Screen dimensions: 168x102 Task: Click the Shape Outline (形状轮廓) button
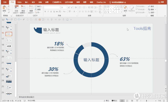140,9
